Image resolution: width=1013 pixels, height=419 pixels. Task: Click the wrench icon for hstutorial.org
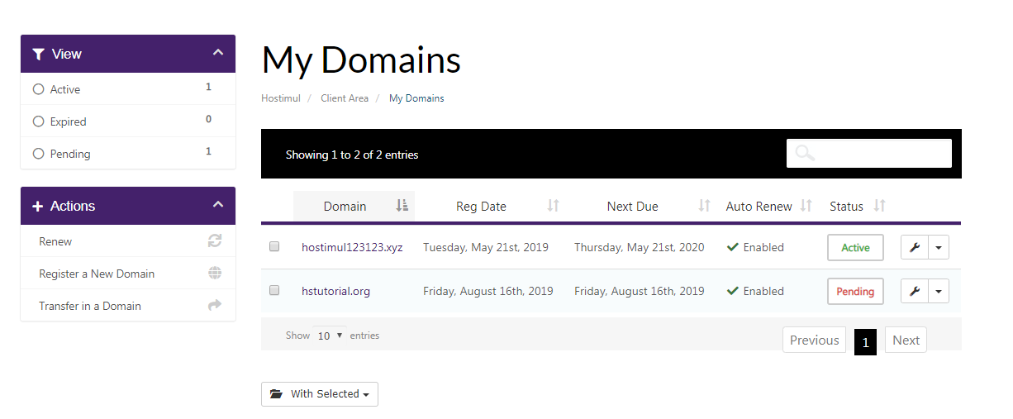coord(914,291)
